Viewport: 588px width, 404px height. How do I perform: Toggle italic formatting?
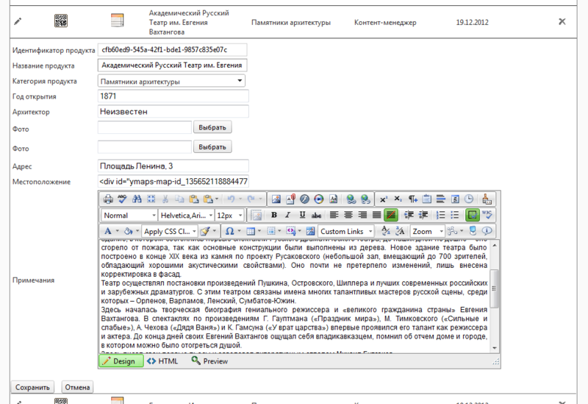pos(288,215)
